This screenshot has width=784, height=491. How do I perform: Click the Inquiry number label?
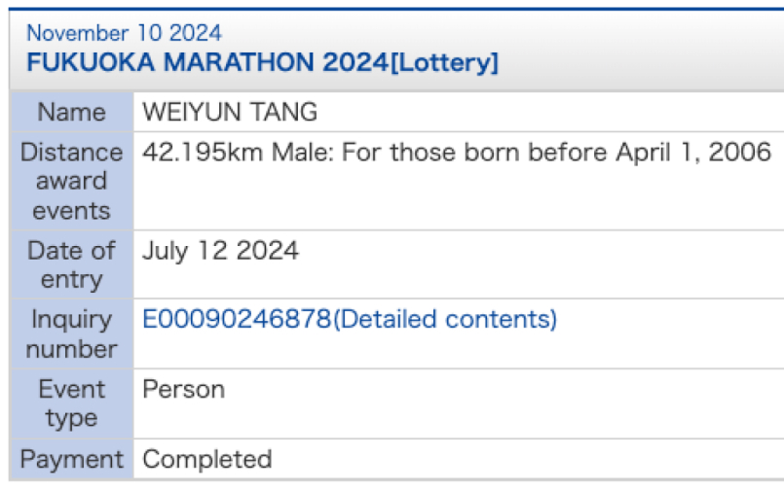[71, 333]
